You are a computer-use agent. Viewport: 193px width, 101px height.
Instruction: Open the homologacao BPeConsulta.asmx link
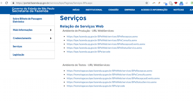click(109, 74)
